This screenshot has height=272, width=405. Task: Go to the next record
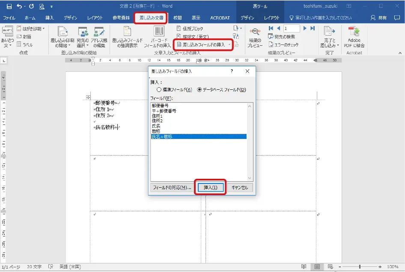tap(305, 28)
